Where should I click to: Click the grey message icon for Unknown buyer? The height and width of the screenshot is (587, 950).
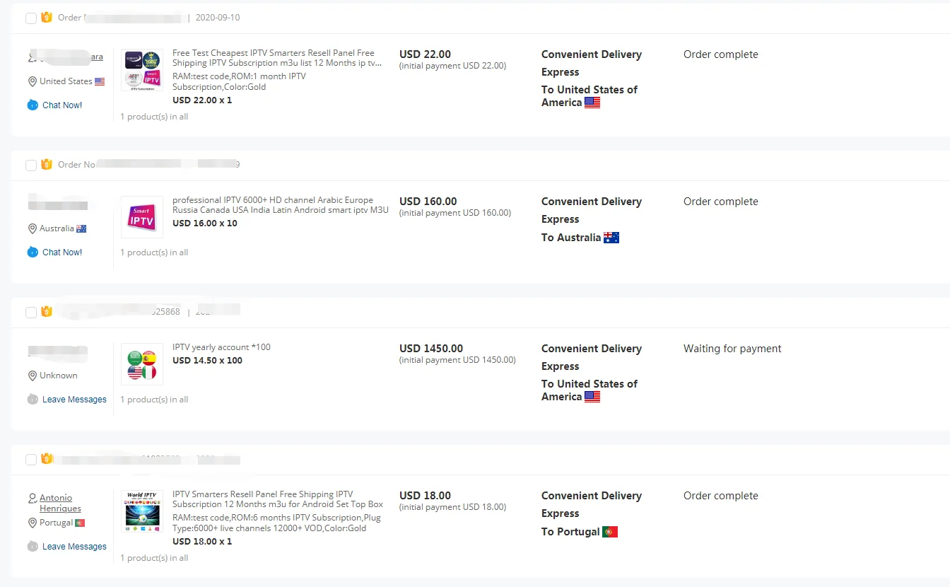coord(33,400)
